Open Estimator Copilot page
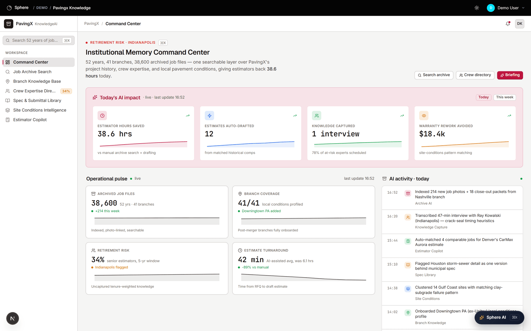 [x=39, y=119]
